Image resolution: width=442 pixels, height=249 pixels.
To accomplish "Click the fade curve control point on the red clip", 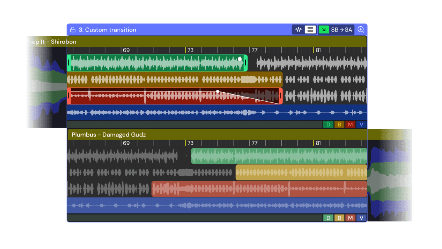I will tap(217, 91).
